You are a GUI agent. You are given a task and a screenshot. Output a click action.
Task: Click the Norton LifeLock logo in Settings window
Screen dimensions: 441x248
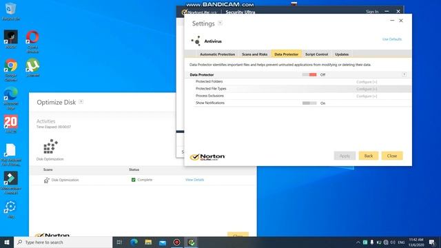pyautogui.click(x=207, y=156)
